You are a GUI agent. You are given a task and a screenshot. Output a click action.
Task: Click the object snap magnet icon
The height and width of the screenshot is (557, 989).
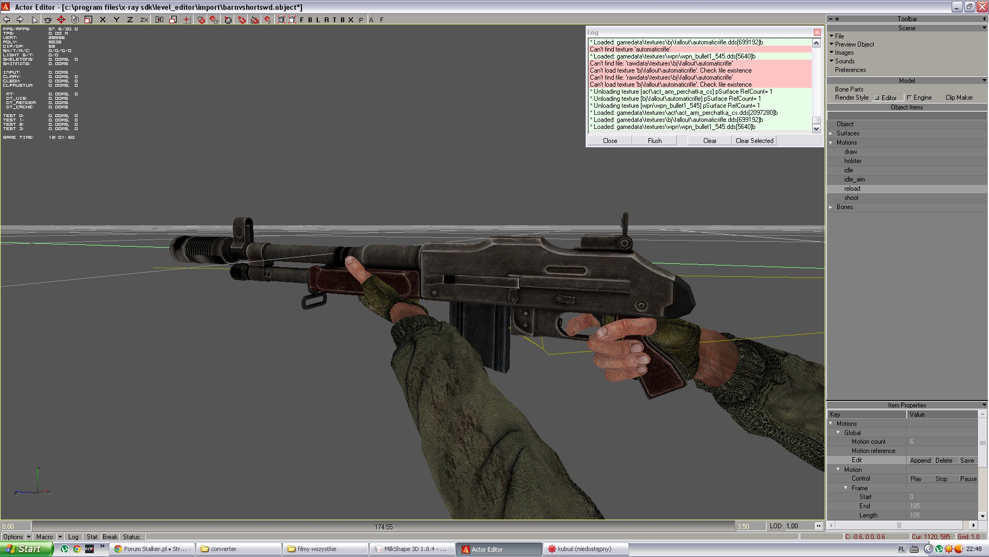pos(214,20)
